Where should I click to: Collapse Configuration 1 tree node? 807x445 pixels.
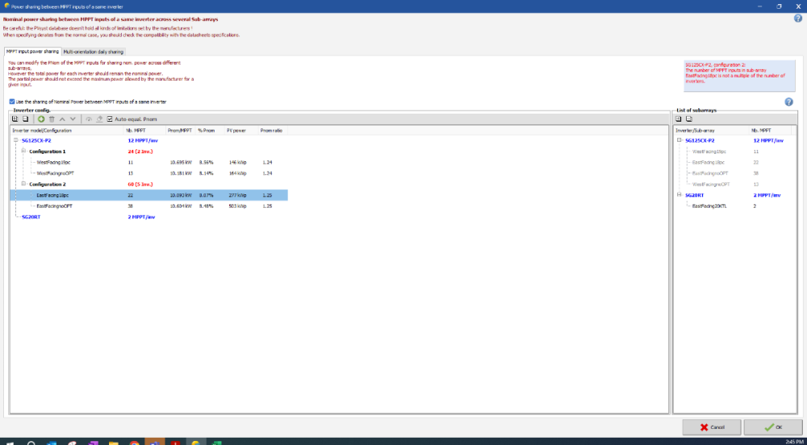[x=23, y=151]
